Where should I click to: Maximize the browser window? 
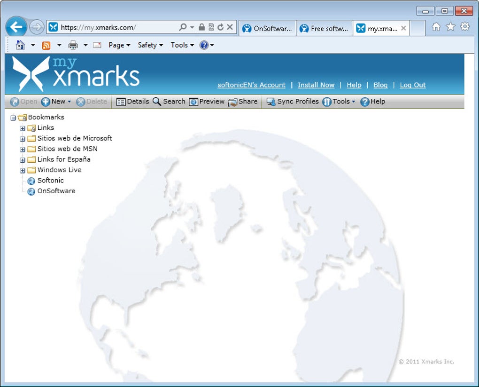click(x=445, y=11)
